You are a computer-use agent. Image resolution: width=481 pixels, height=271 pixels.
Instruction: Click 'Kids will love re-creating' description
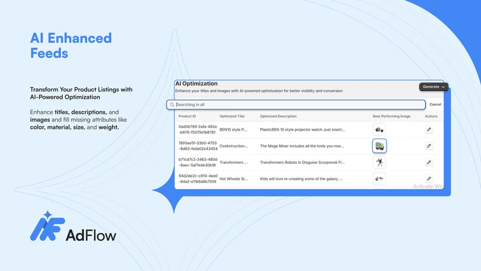[301, 178]
